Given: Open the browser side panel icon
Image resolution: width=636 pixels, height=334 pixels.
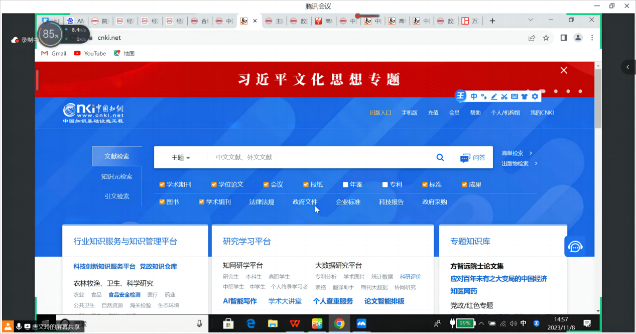Looking at the screenshot, I should tap(564, 38).
